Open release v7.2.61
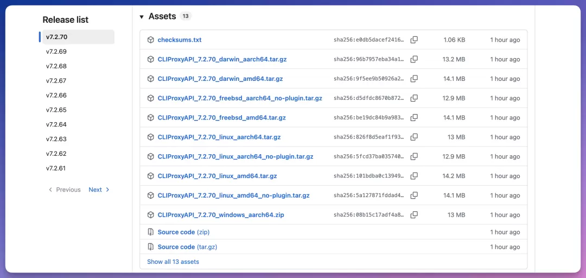Image resolution: width=586 pixels, height=278 pixels. pyautogui.click(x=56, y=168)
